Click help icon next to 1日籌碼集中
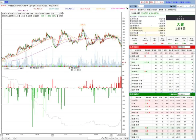196x140 pixels. [151, 26]
